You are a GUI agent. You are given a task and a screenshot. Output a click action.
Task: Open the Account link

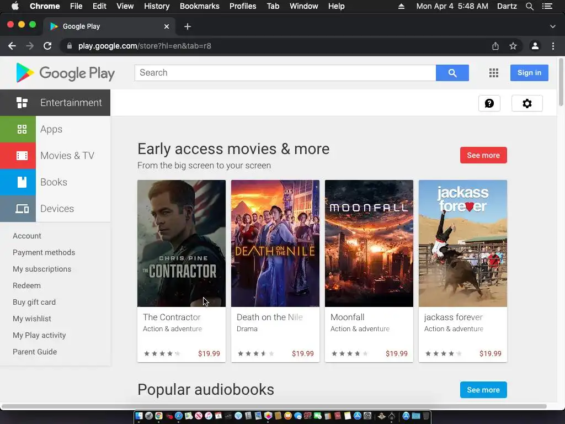(27, 236)
